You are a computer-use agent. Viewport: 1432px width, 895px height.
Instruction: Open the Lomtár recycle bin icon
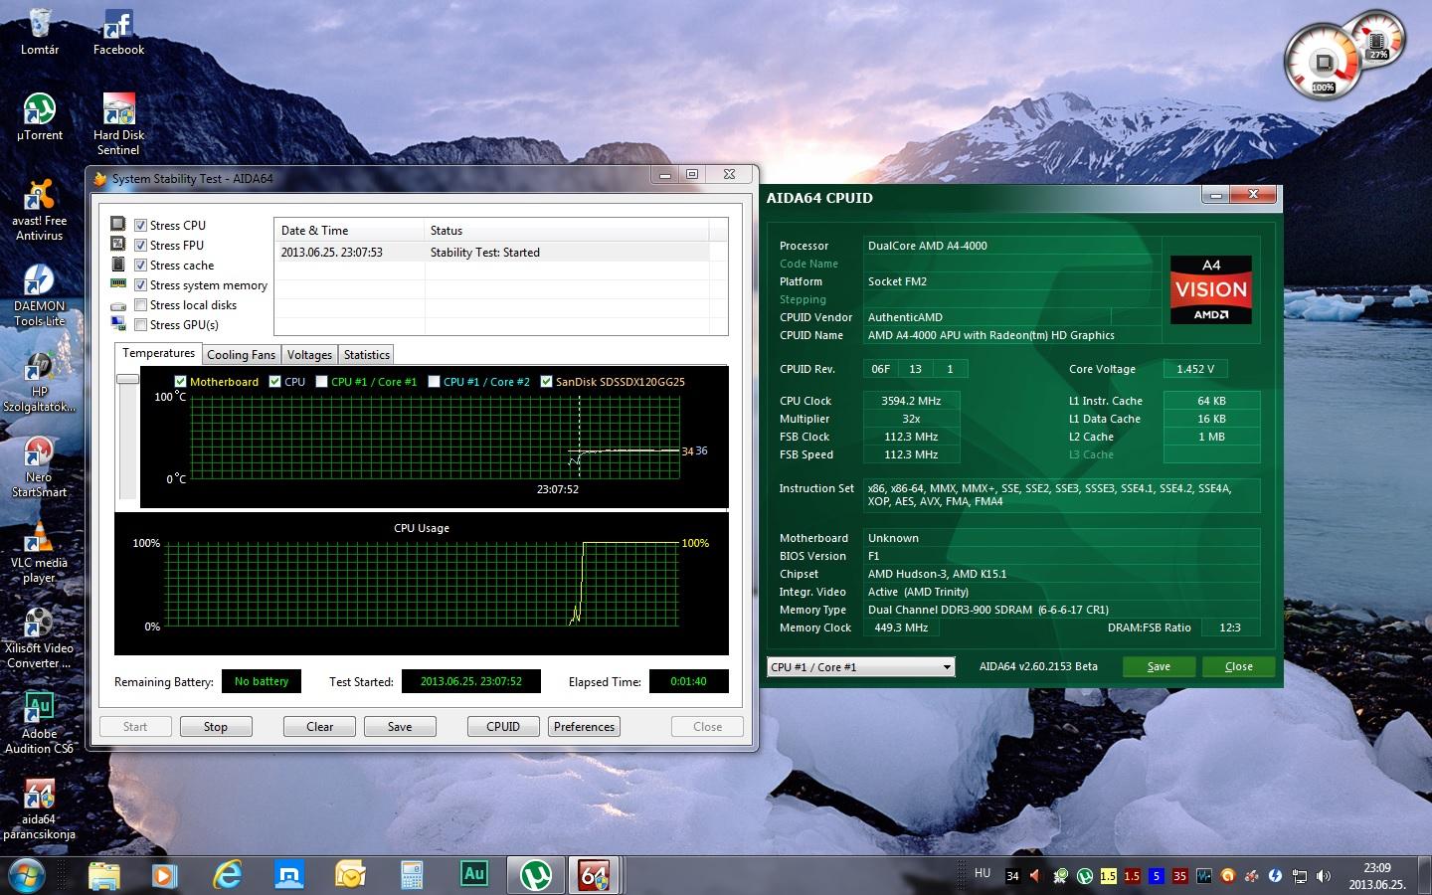tap(40, 32)
